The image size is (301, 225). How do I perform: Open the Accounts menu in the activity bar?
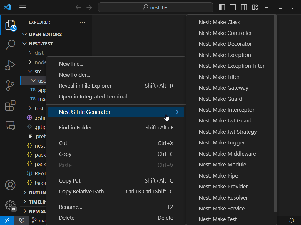point(10,185)
